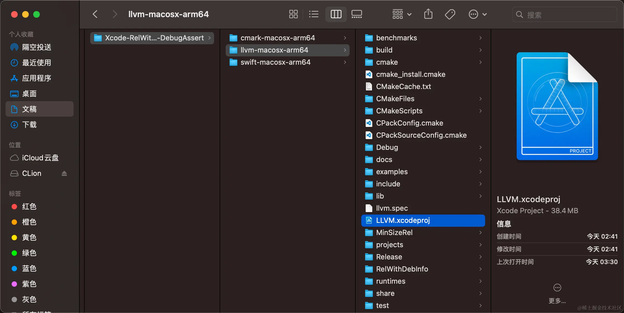Go back with the left chevron
This screenshot has height=313, width=624.
coord(95,14)
